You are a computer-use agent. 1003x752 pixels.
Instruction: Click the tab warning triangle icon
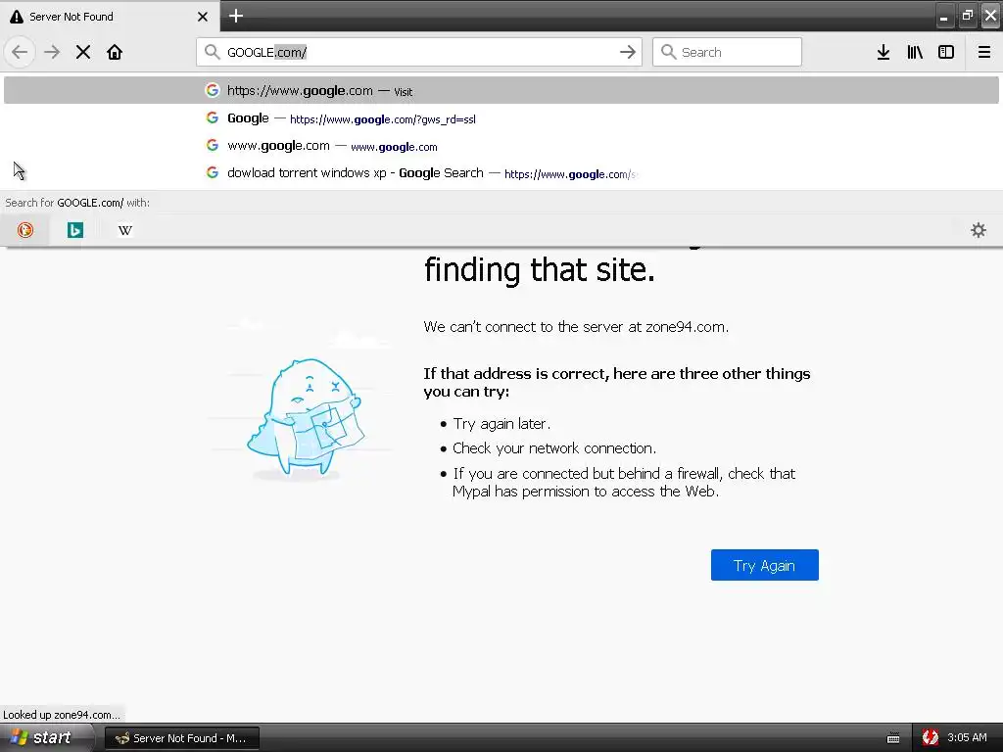(17, 17)
